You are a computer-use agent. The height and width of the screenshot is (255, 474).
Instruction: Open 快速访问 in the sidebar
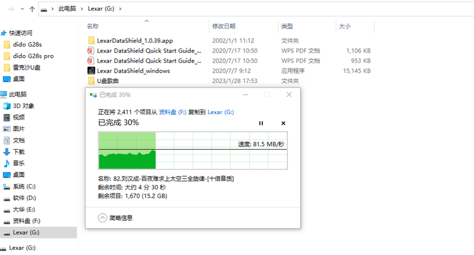point(20,33)
